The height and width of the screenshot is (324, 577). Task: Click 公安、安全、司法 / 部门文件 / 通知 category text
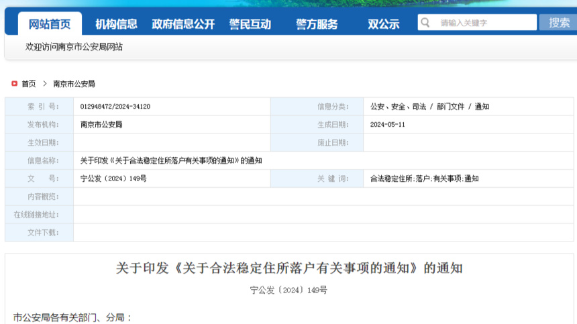[x=429, y=106]
